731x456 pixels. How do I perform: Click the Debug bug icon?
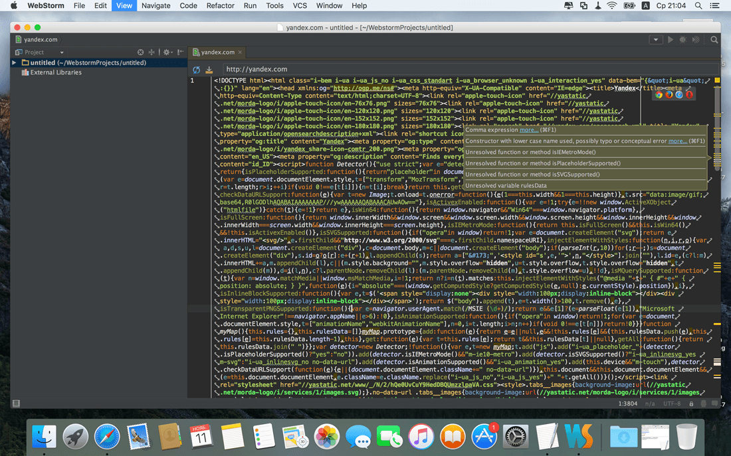(x=683, y=40)
